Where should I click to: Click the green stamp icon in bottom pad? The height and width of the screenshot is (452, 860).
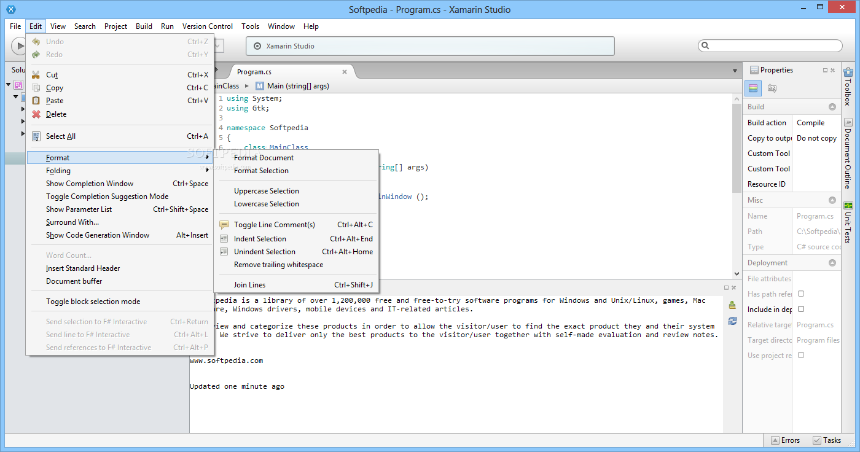(x=732, y=305)
